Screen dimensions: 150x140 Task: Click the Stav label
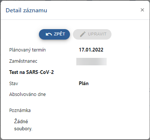coord(13,83)
